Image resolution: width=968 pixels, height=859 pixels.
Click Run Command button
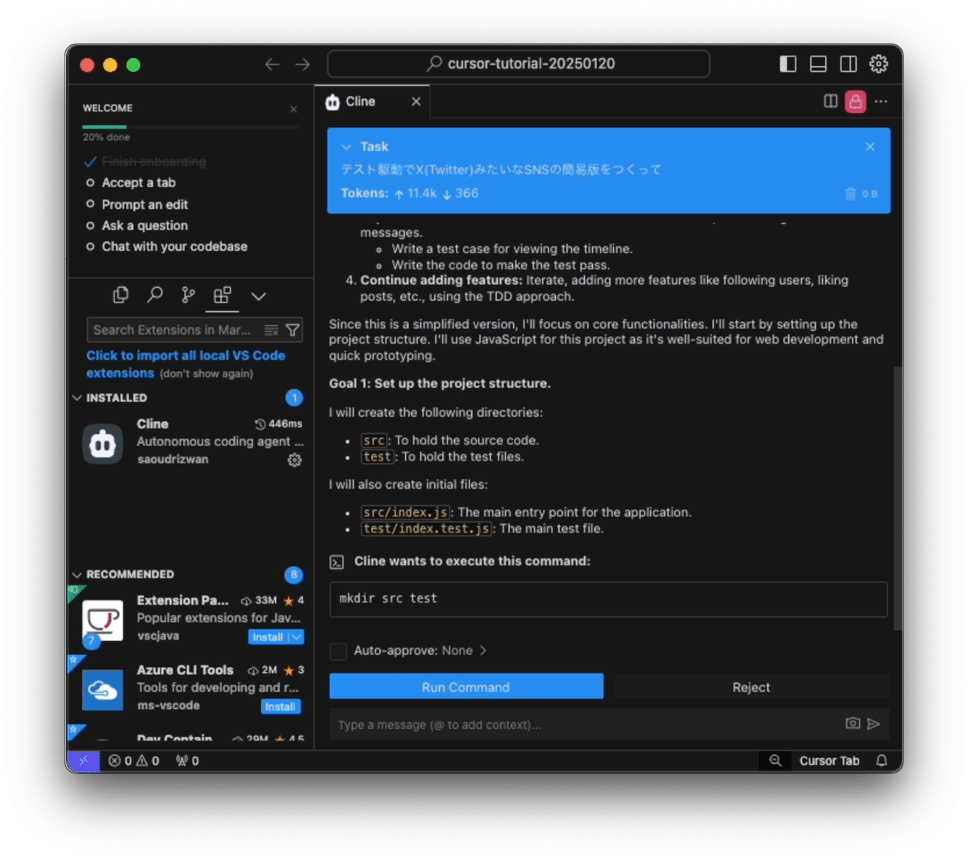coord(465,687)
